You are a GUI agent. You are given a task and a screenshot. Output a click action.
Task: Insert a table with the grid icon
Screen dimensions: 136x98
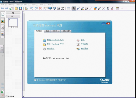tap(68, 8)
